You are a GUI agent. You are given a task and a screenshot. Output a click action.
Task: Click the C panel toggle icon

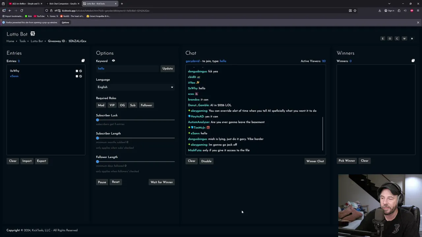click(x=397, y=39)
